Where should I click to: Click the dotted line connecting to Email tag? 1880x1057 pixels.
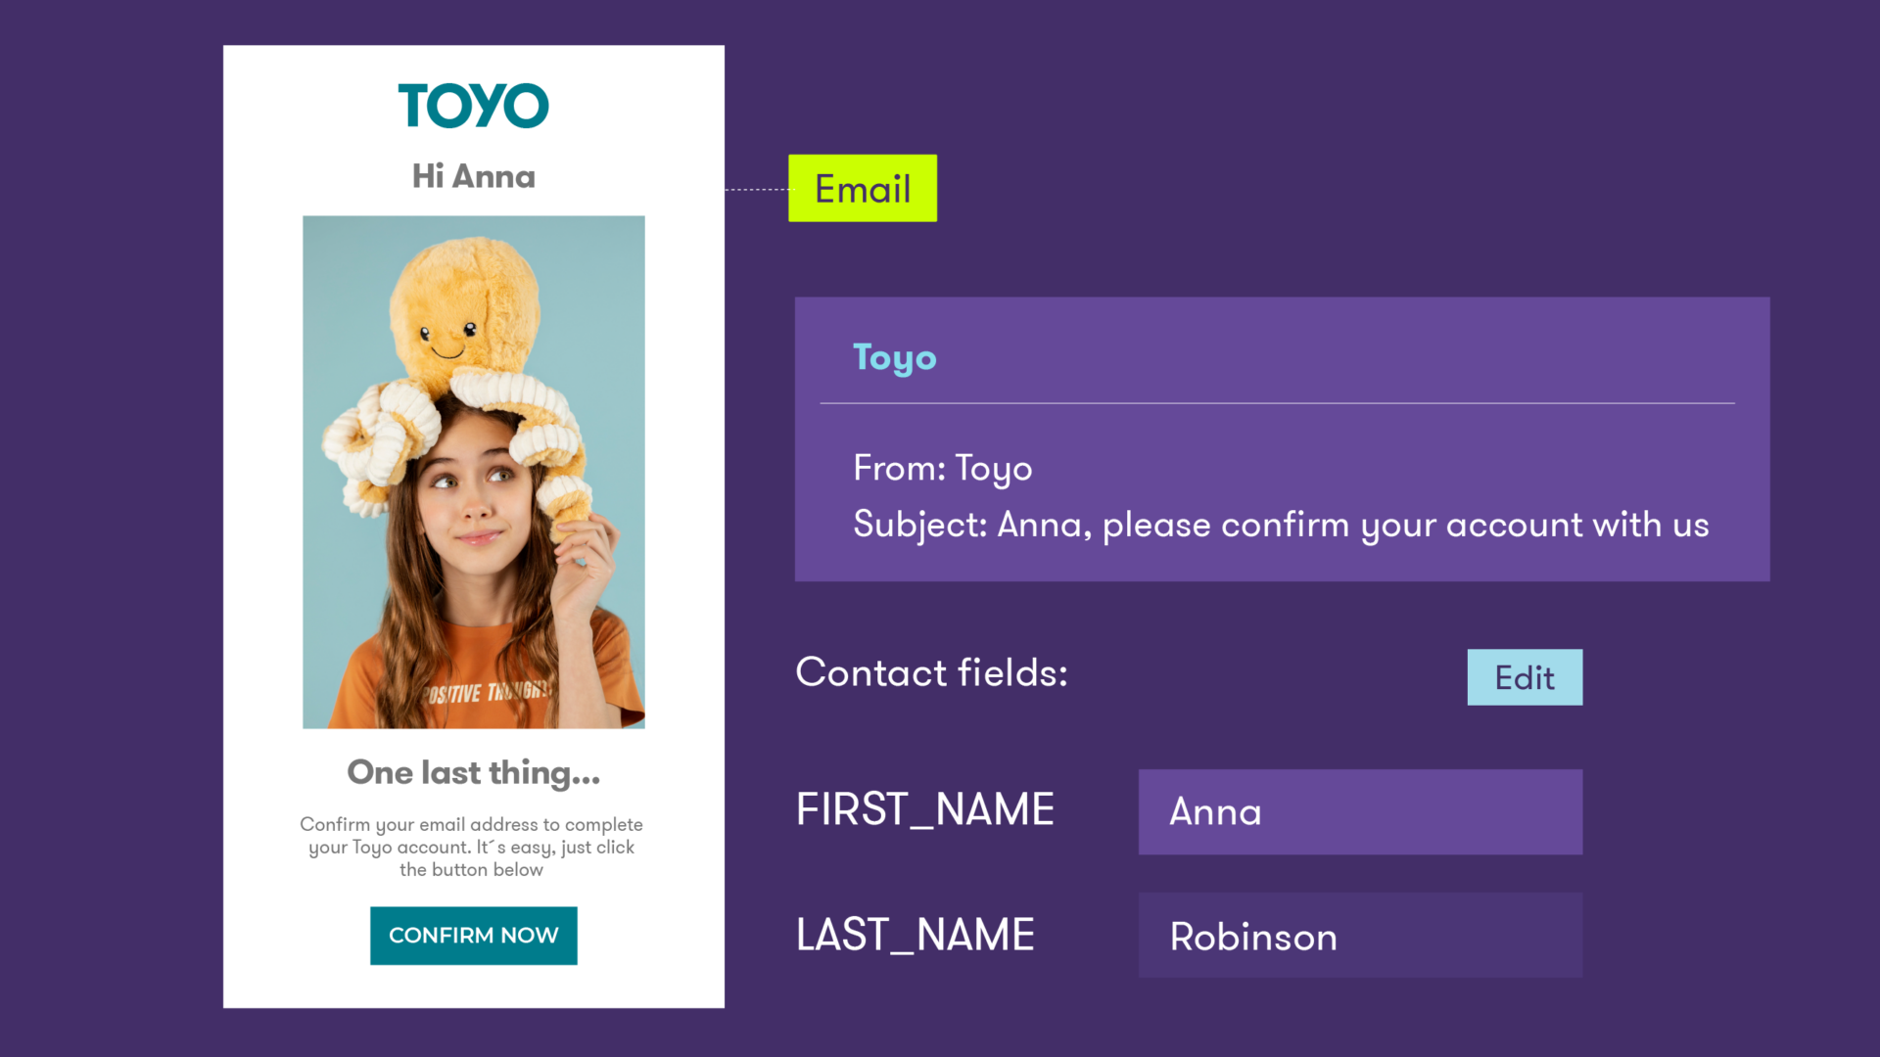pyautogui.click(x=756, y=190)
